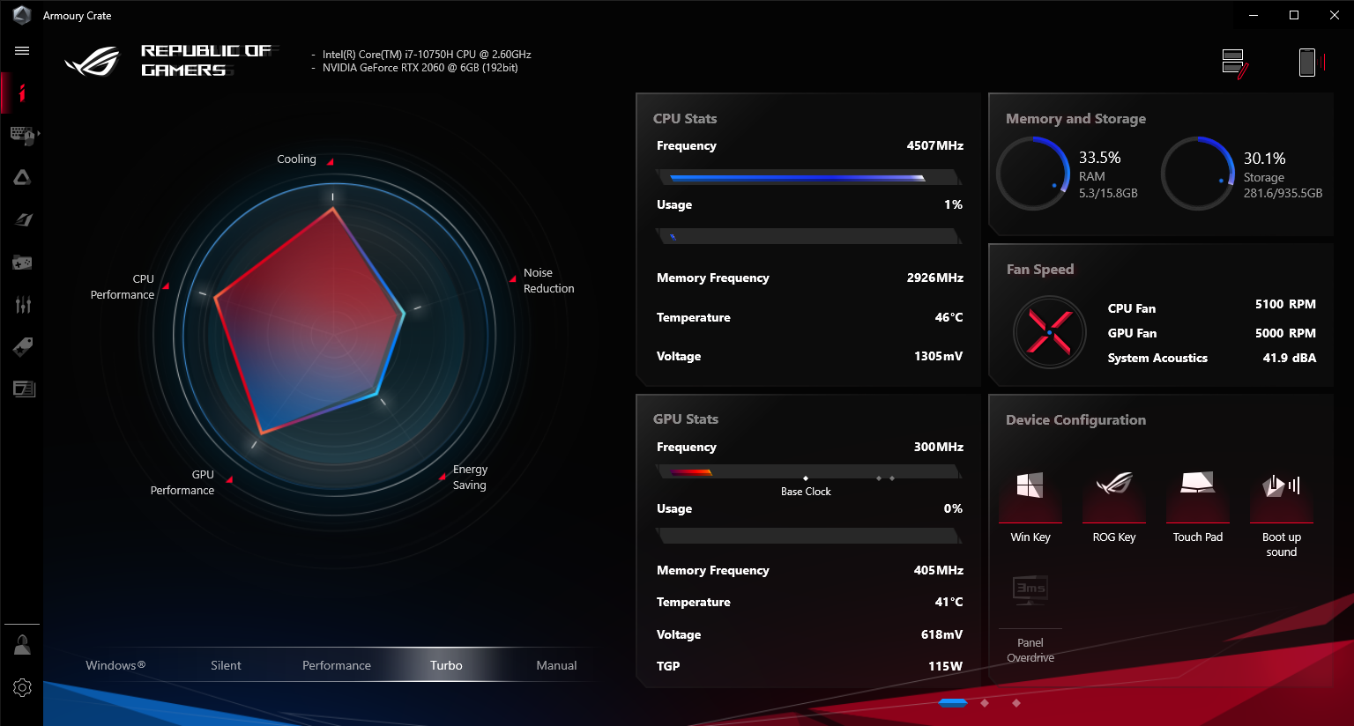The image size is (1354, 726).
Task: Select the Performance operating mode
Action: click(336, 665)
